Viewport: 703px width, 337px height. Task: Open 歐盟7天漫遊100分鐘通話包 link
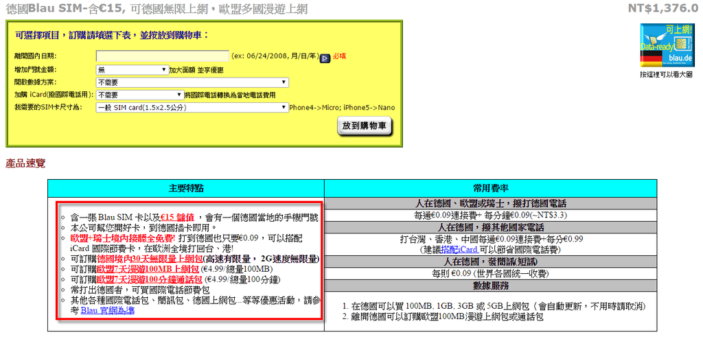tap(149, 279)
